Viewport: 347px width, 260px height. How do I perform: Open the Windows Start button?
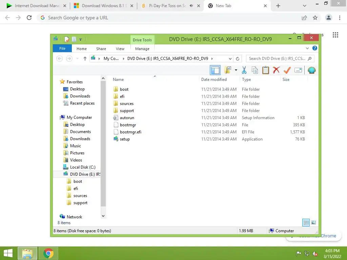click(x=8, y=253)
